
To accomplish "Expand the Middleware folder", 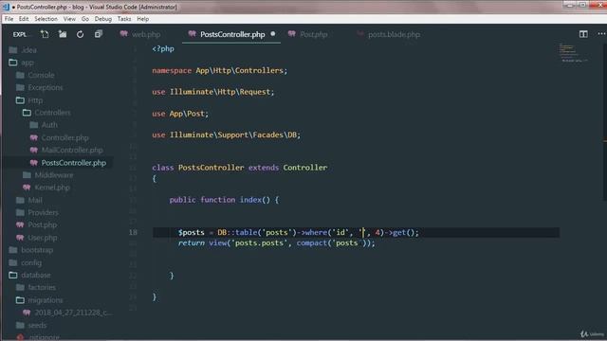I will click(54, 175).
